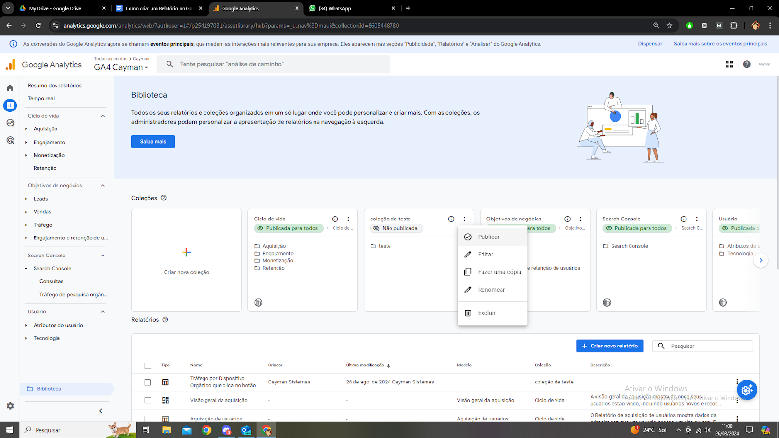
Task: Bookmark this page with star icon
Action: [x=669, y=25]
